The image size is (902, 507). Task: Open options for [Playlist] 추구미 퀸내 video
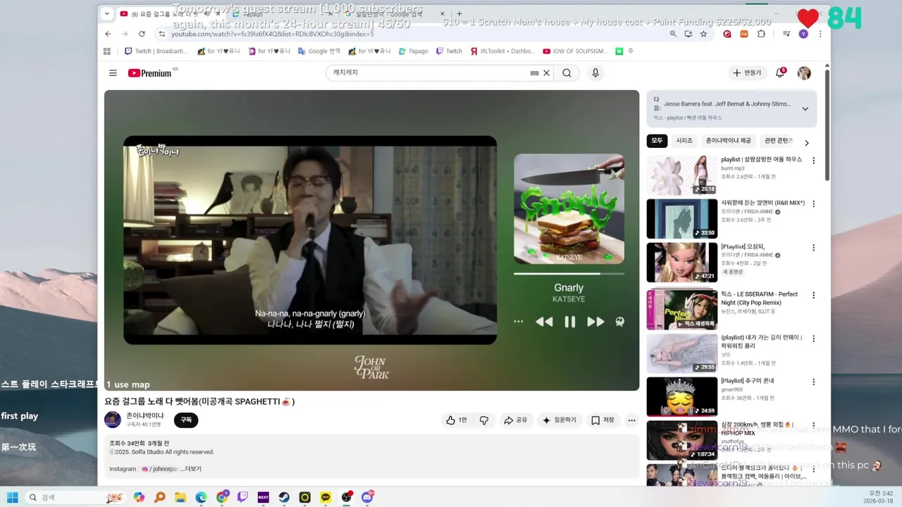click(x=813, y=382)
